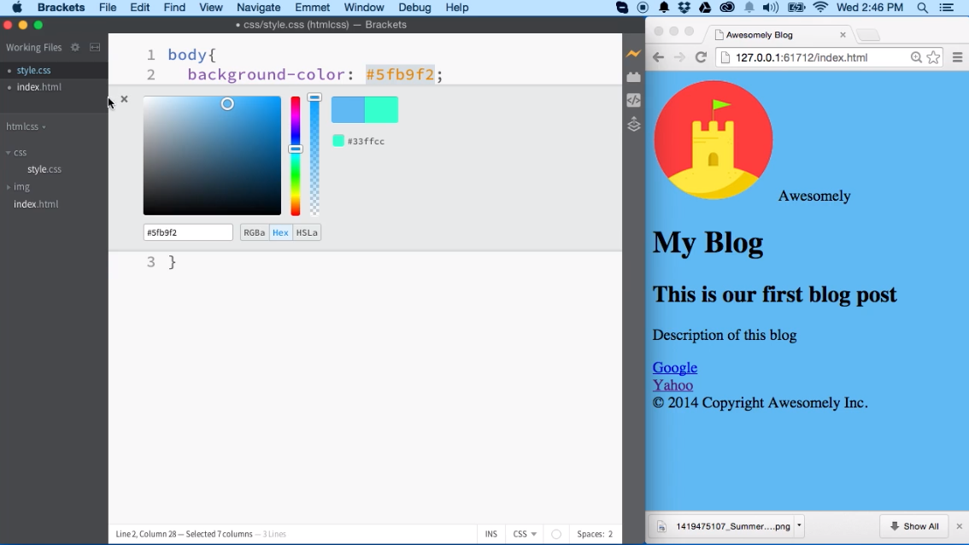Image resolution: width=969 pixels, height=545 pixels.
Task: Switch color format to RGBa
Action: point(253,231)
